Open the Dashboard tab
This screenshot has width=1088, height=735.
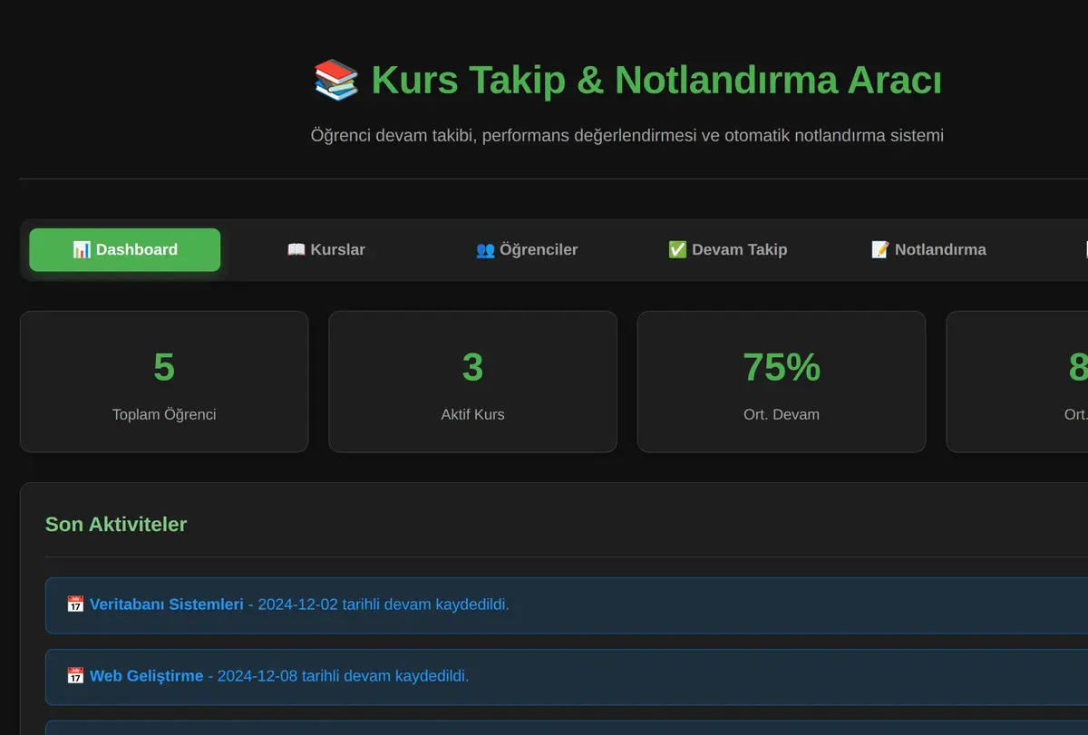pos(124,249)
